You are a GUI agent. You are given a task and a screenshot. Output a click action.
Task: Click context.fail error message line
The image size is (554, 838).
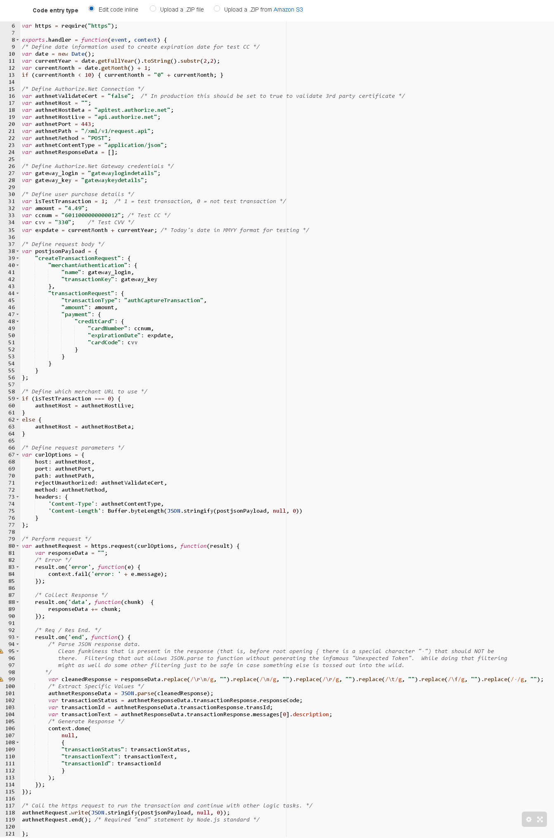(108, 574)
